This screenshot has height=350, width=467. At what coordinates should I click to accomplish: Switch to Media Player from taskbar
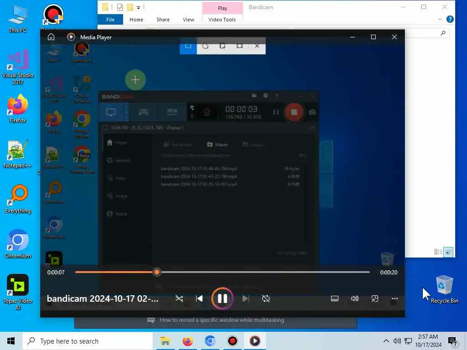pos(254,341)
